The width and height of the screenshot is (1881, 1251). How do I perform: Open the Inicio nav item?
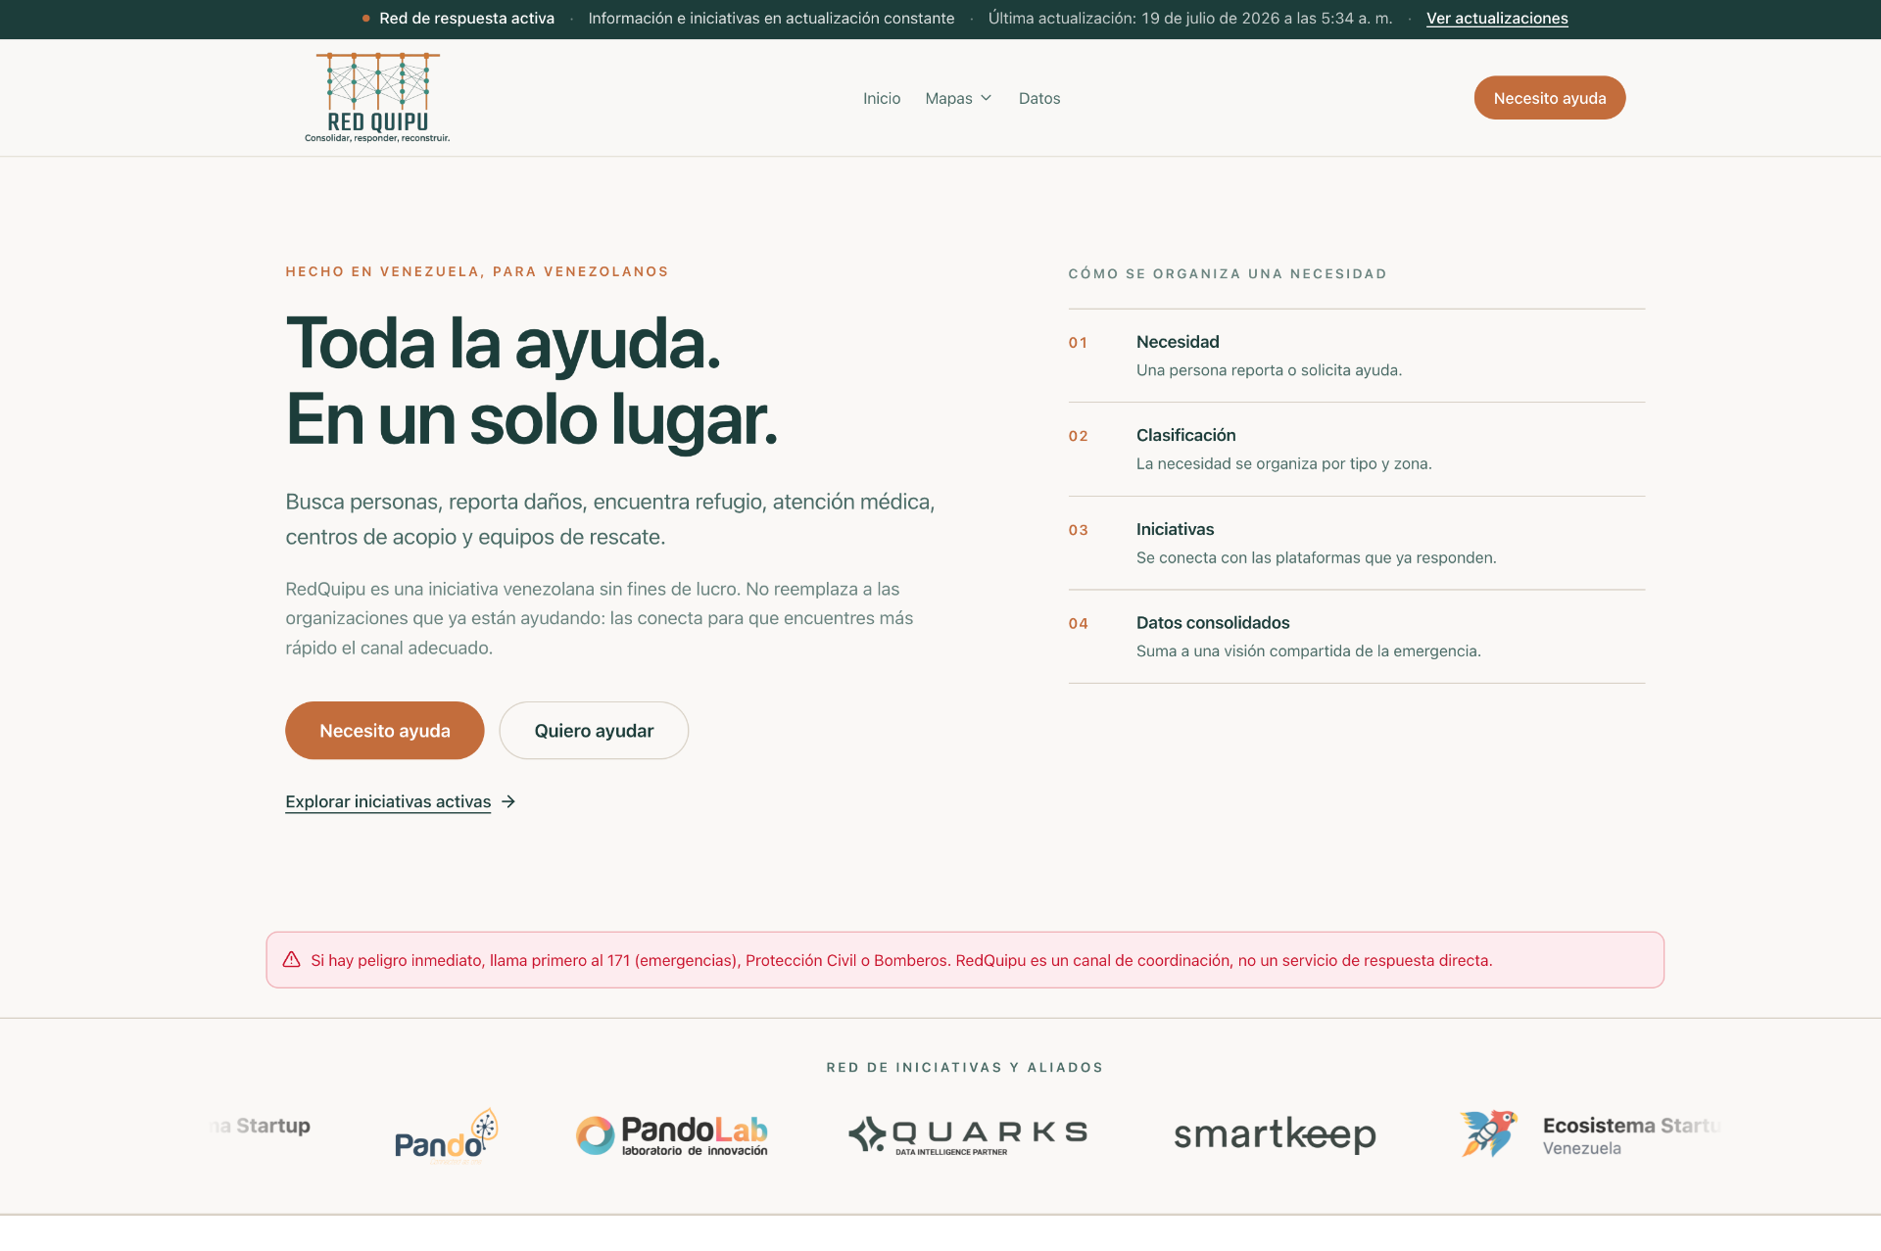click(882, 98)
